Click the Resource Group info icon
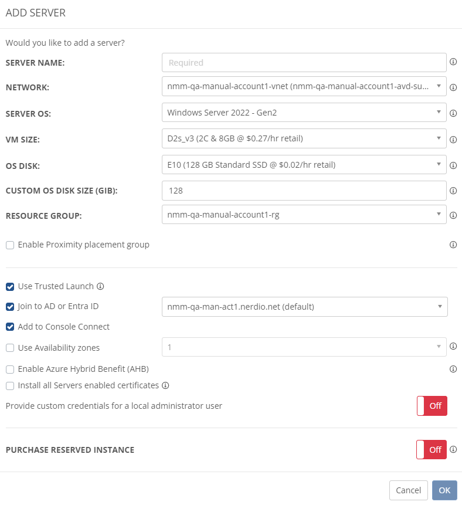 tap(453, 215)
